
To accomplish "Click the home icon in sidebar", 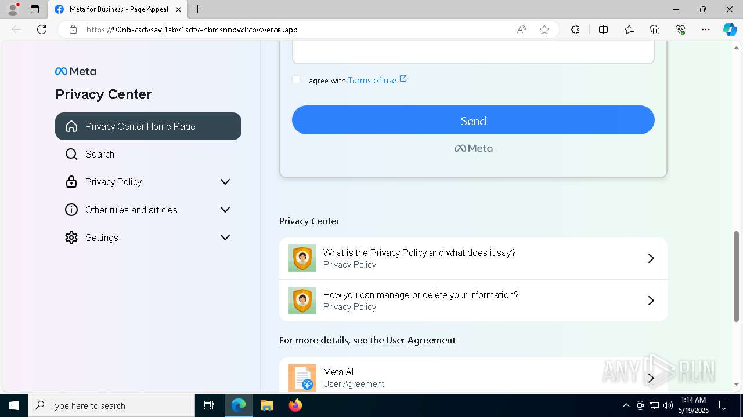I will (71, 126).
